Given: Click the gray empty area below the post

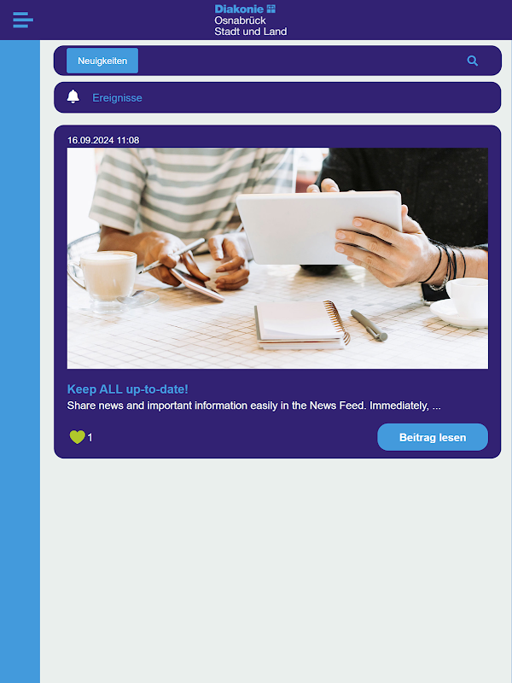Looking at the screenshot, I should click(276, 570).
